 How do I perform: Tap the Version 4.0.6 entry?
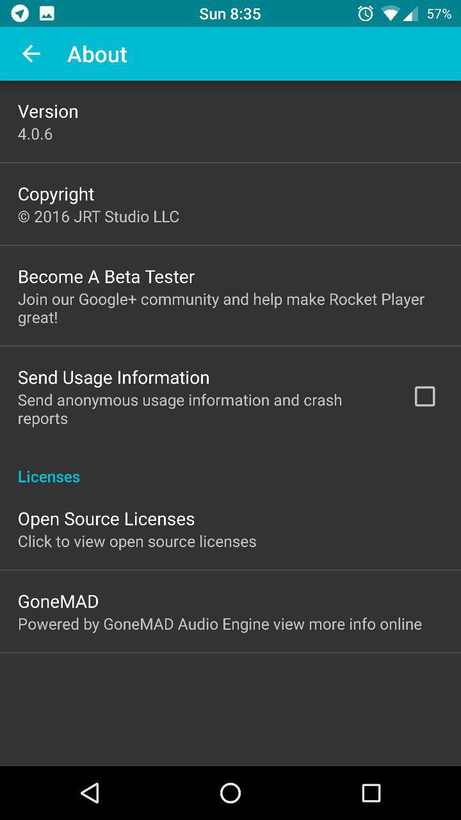coord(48,122)
